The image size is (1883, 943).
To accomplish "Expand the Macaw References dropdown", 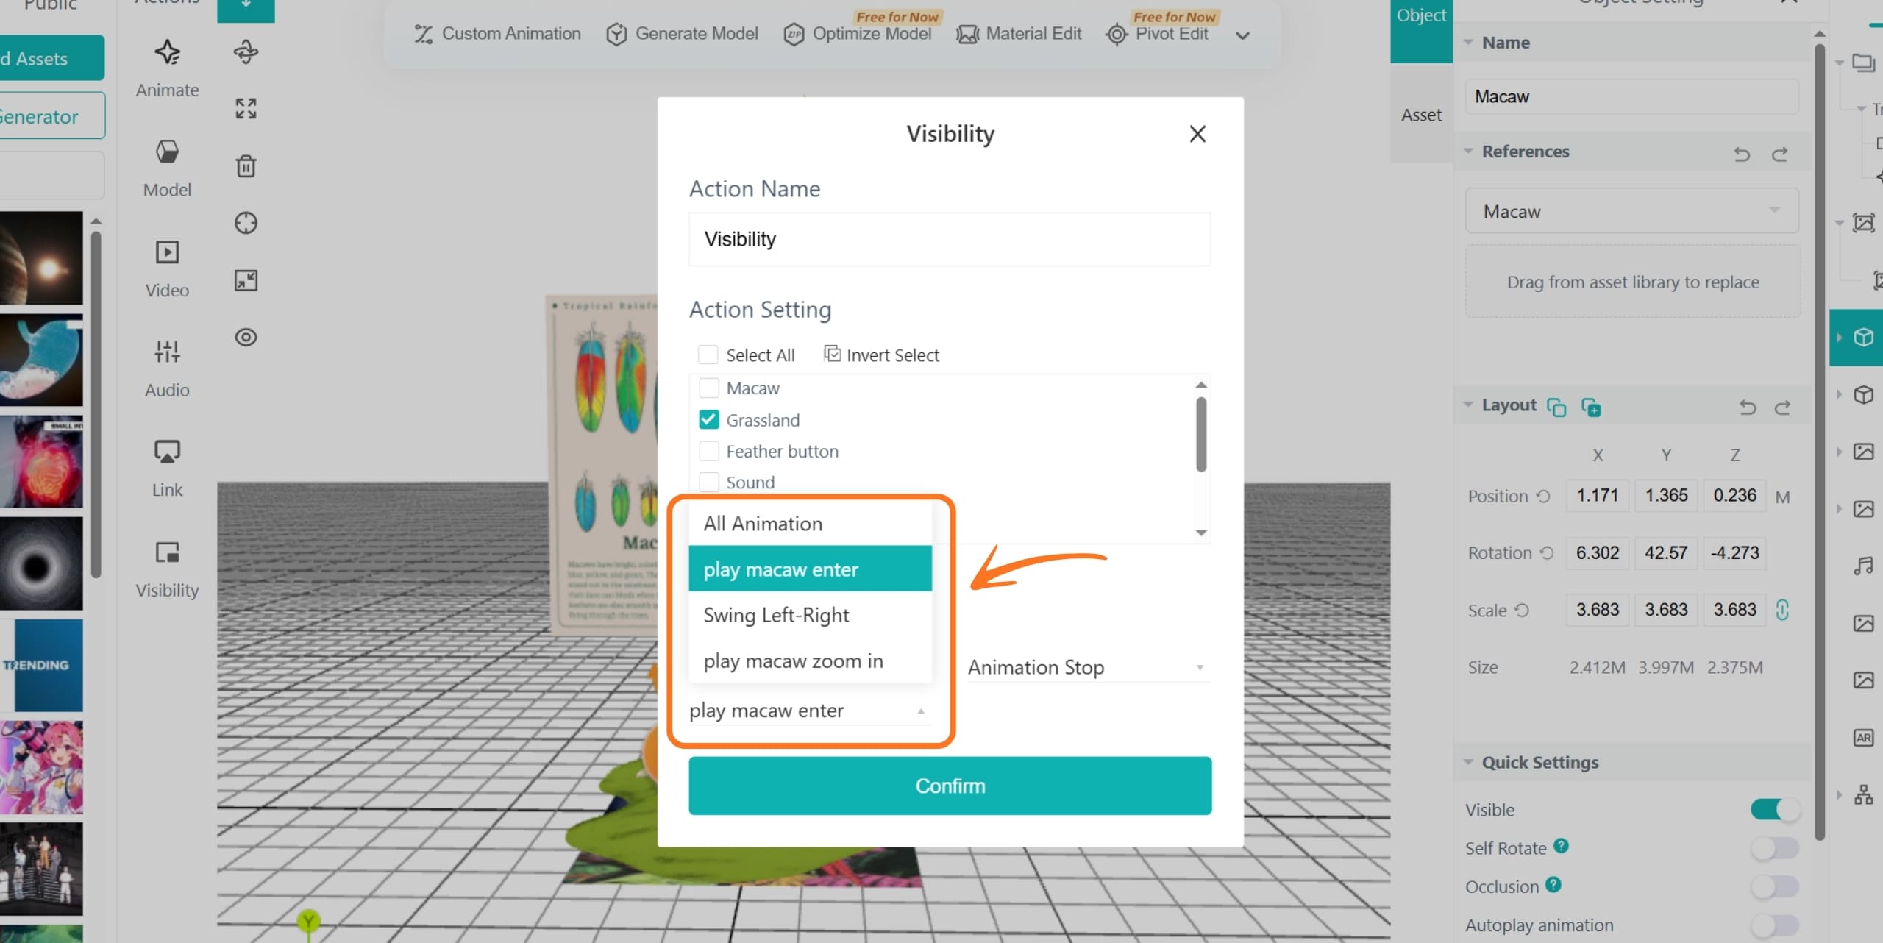I will pos(1632,211).
